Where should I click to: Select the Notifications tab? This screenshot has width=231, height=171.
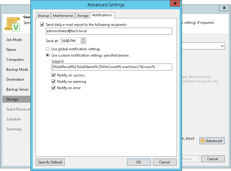tap(102, 15)
